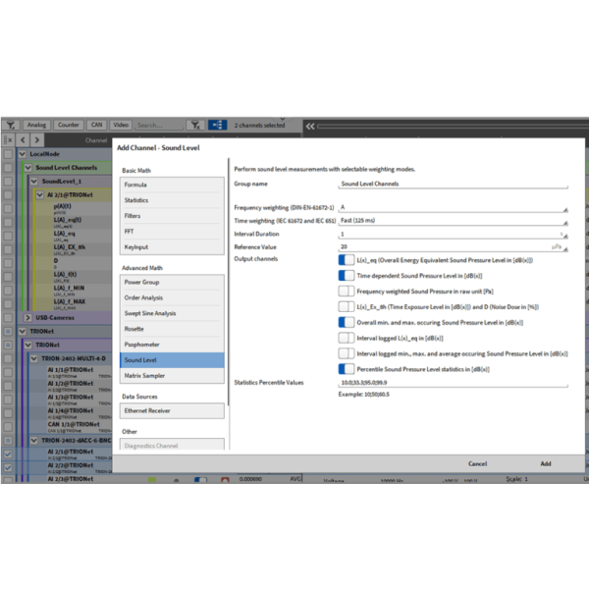Click the channel filter funnel icon
This screenshot has width=589, height=589.
(11, 126)
